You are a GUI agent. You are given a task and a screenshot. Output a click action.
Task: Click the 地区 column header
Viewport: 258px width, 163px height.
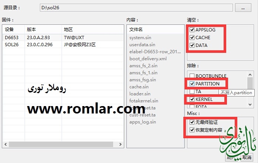[92, 30]
